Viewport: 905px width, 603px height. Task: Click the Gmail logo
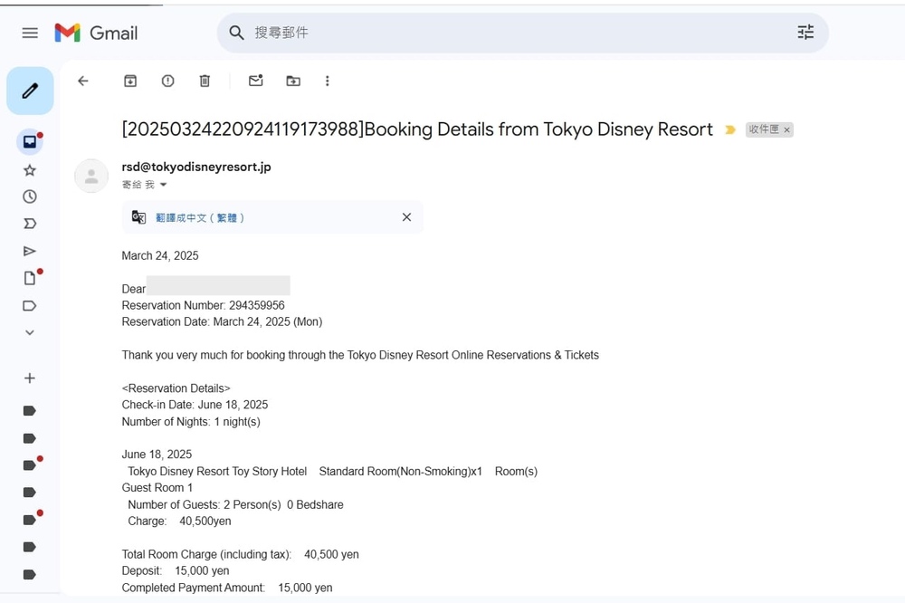(x=97, y=33)
